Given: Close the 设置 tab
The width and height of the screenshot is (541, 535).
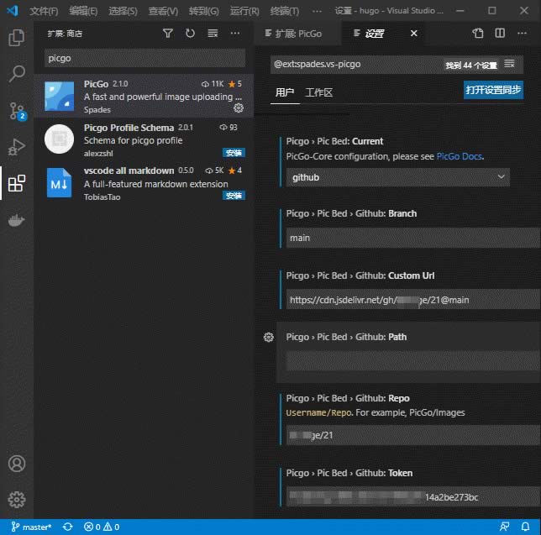Looking at the screenshot, I should 413,34.
